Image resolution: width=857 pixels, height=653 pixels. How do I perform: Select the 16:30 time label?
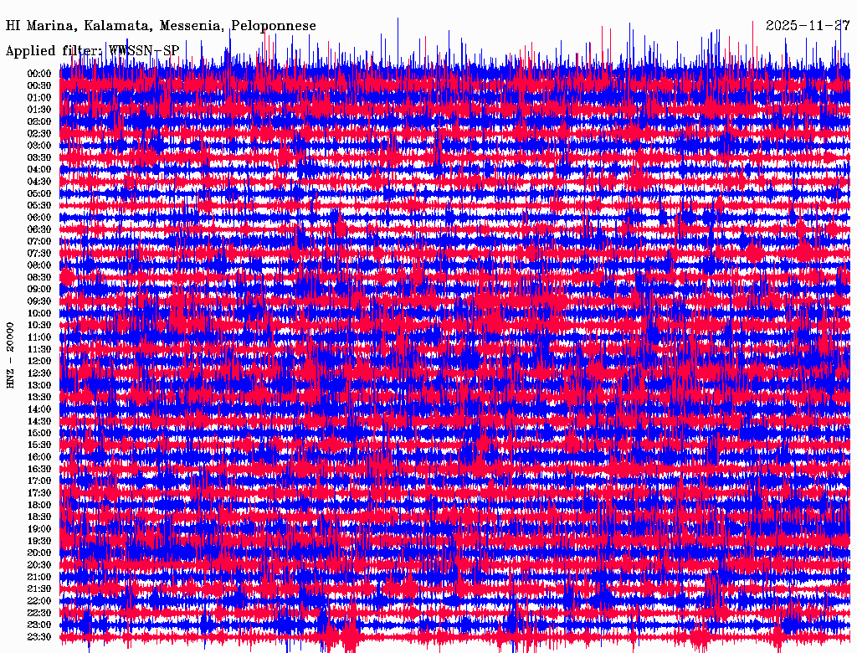coord(39,470)
